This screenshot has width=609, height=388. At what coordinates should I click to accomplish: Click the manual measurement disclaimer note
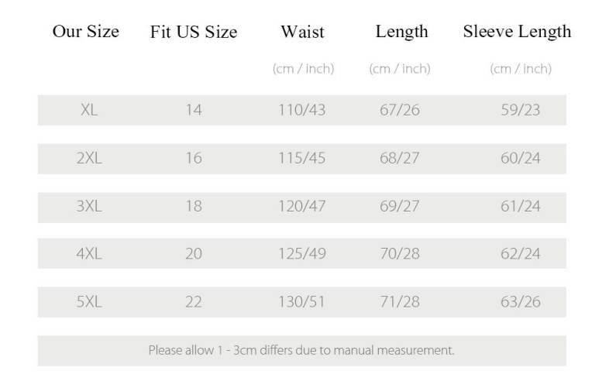[301, 350]
